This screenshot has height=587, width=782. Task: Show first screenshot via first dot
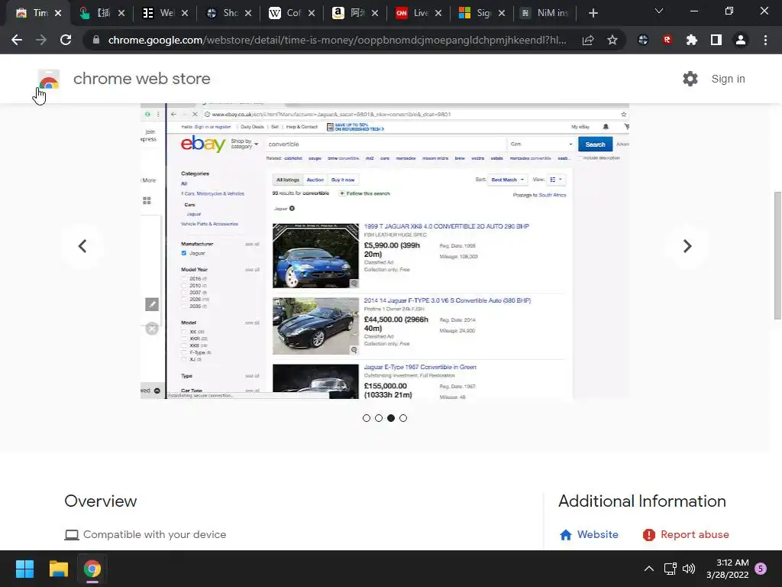(367, 418)
